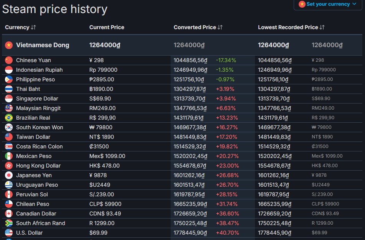365x240 pixels.
Task: Click the Mexican Peso flag icon
Action: 9,156
